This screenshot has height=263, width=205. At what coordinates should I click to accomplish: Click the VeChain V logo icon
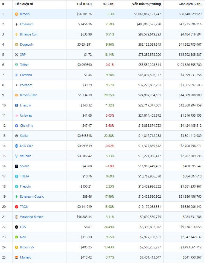pos(16,156)
